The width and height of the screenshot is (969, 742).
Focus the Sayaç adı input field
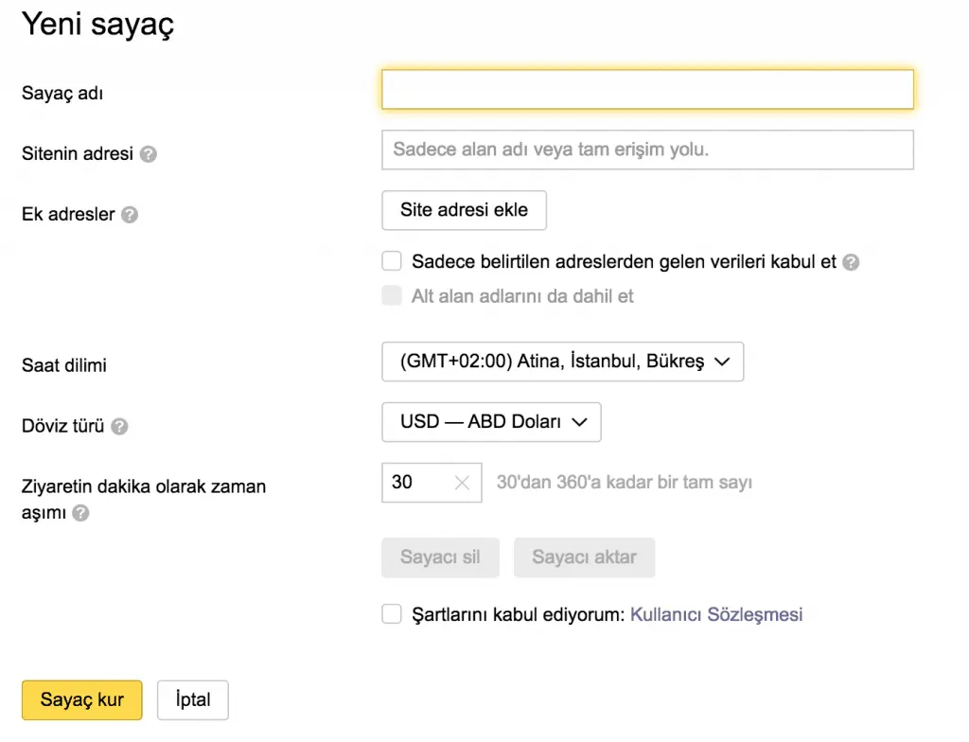coord(647,90)
